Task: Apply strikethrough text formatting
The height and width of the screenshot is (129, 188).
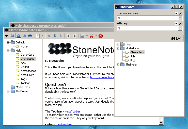Action: tap(30, 36)
